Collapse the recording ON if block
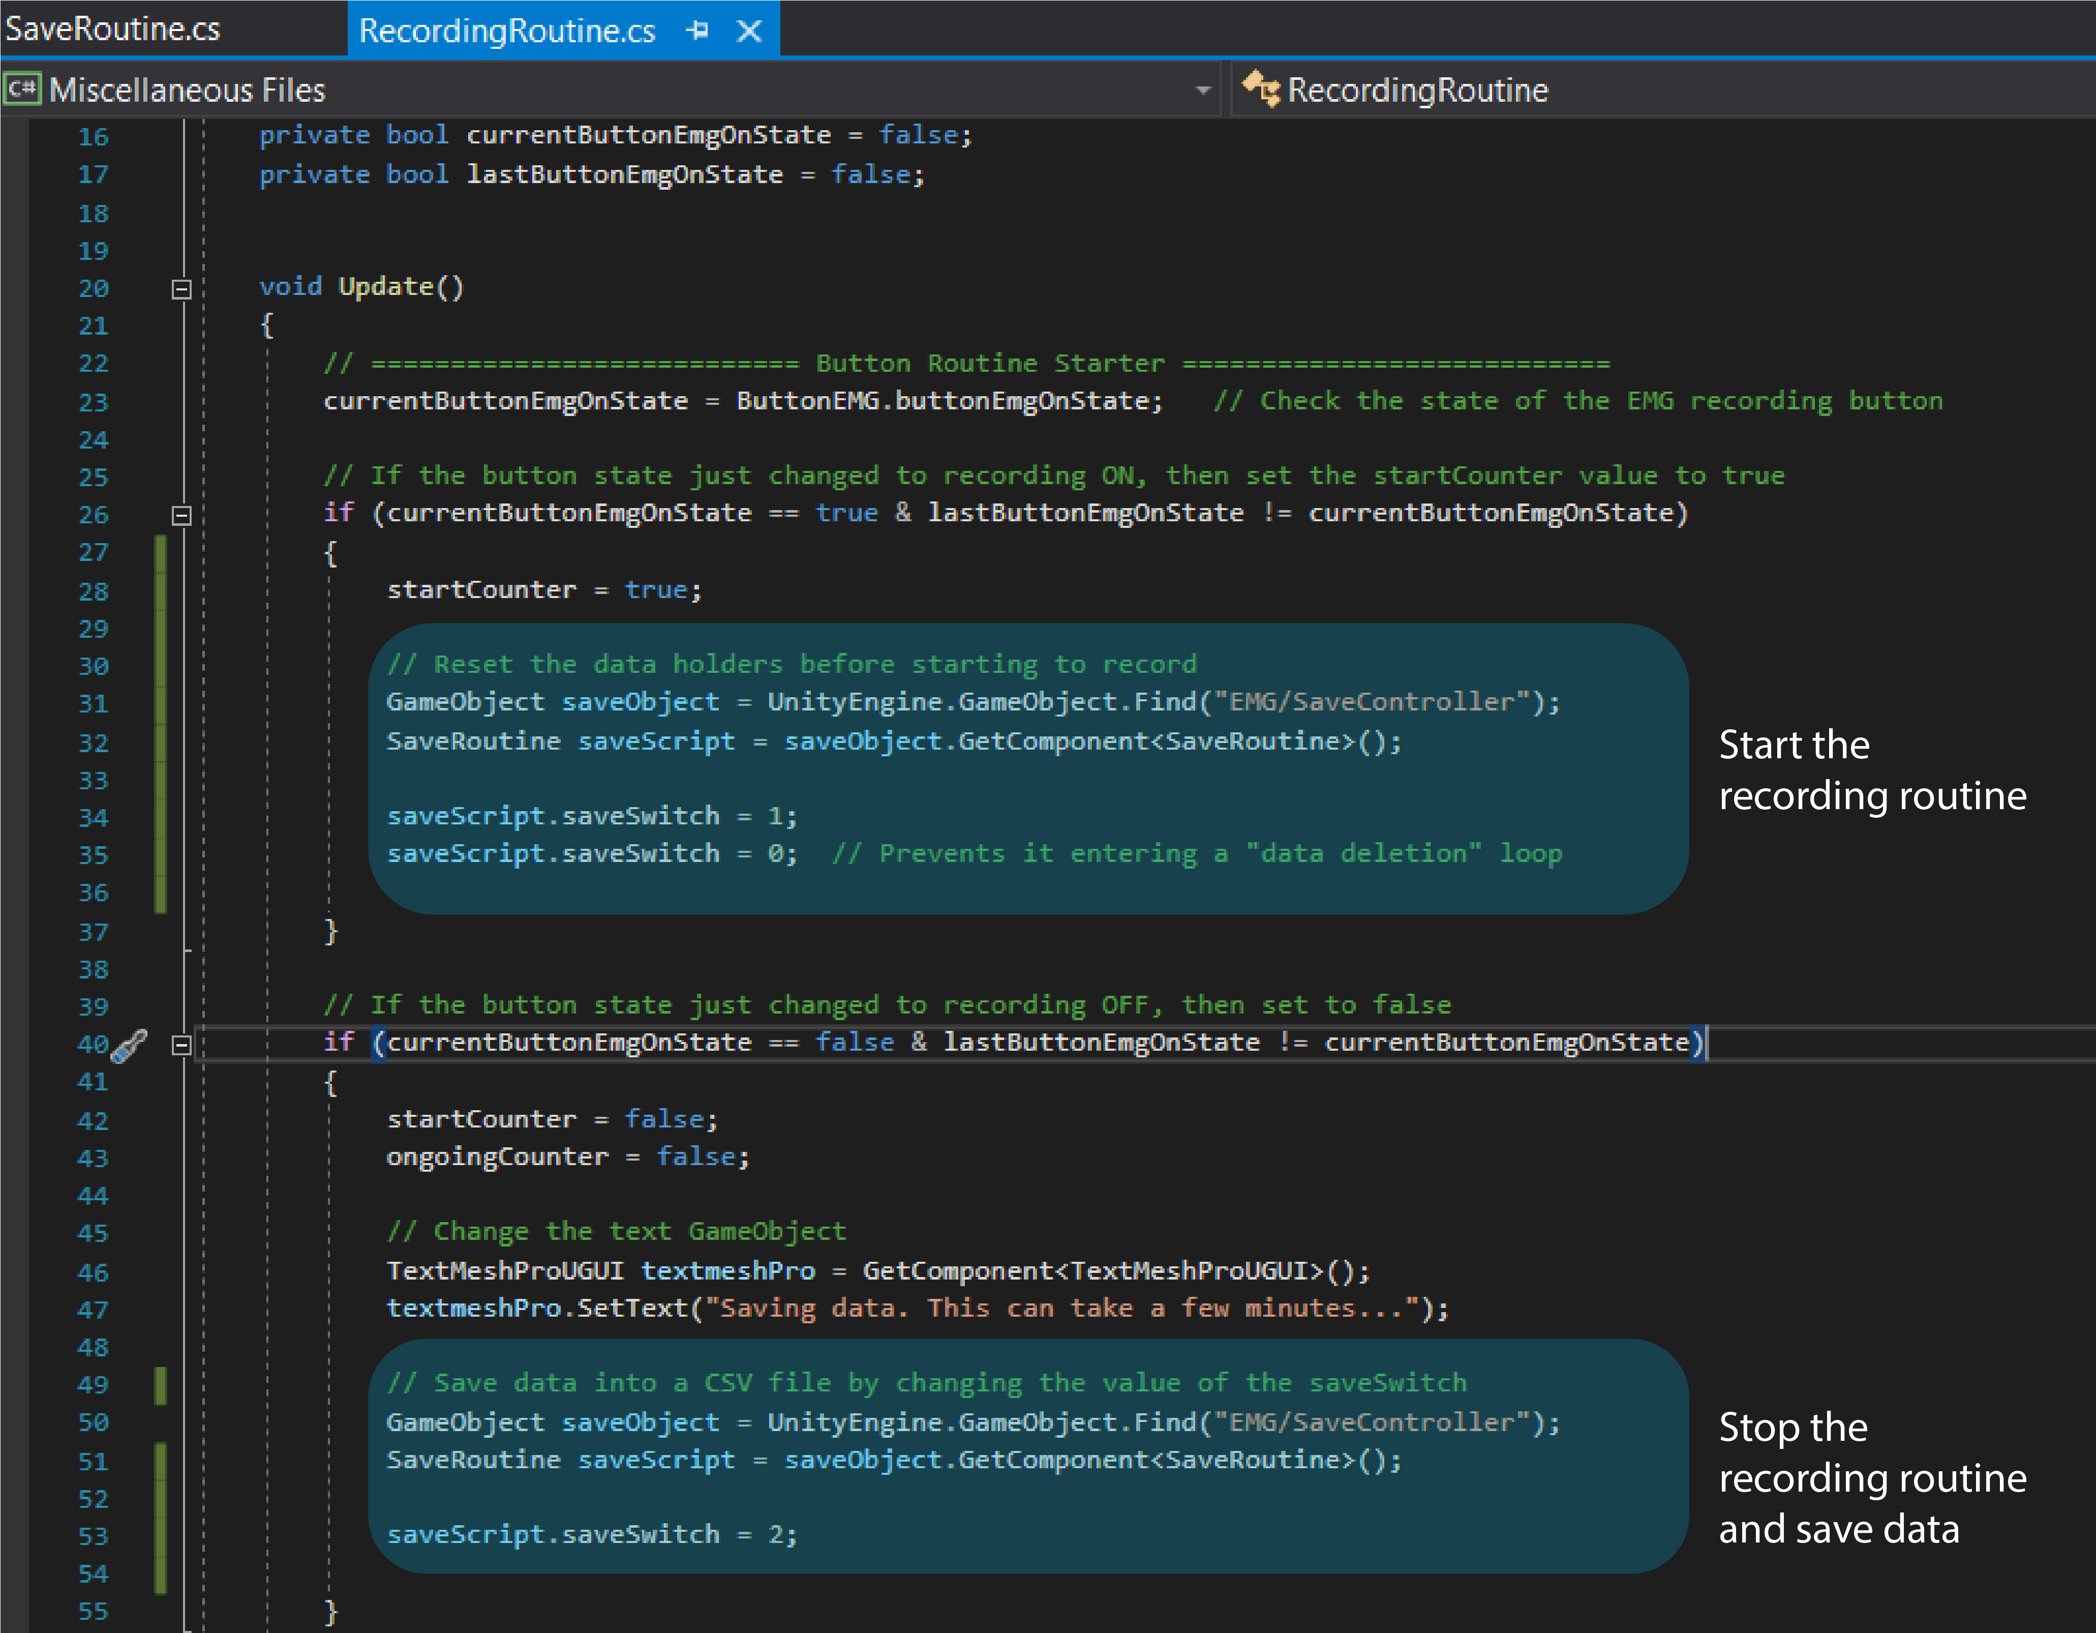This screenshot has height=1633, width=2096. pyautogui.click(x=181, y=516)
